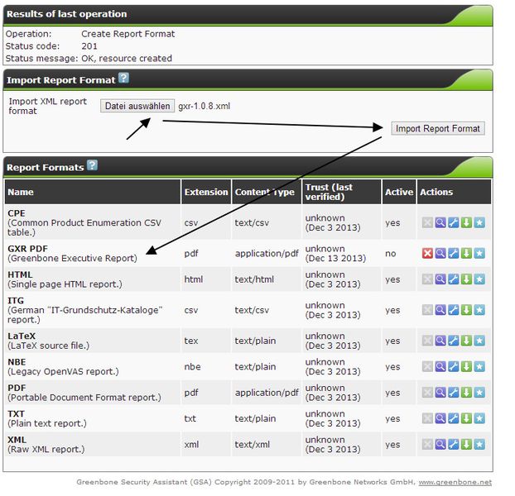Click 'gxr-1.0.8.xml' selected file name

(x=204, y=106)
